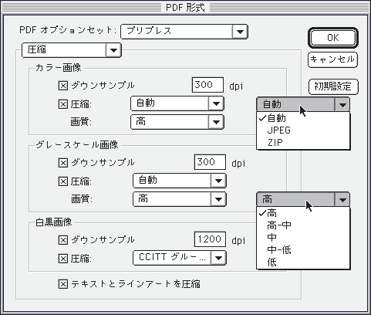Toggle テキストとラインアートを圧縮 checkbox
This screenshot has width=371, height=315.
point(63,284)
